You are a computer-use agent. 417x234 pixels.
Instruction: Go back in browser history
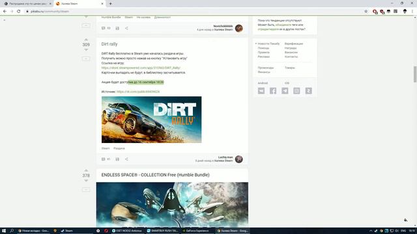[5, 12]
